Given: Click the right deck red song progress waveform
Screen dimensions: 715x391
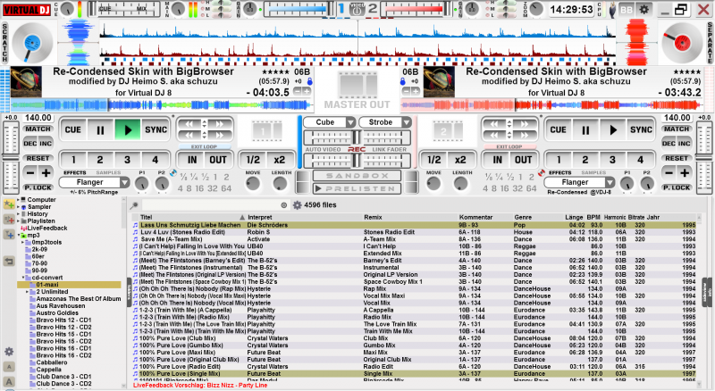Looking at the screenshot, I should (x=551, y=105).
